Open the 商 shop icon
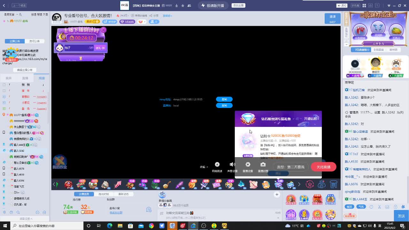The image size is (409, 230). click(x=334, y=184)
